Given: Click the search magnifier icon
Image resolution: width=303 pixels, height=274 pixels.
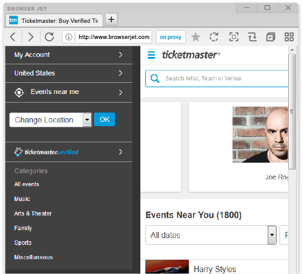Looking at the screenshot, I should point(155,79).
